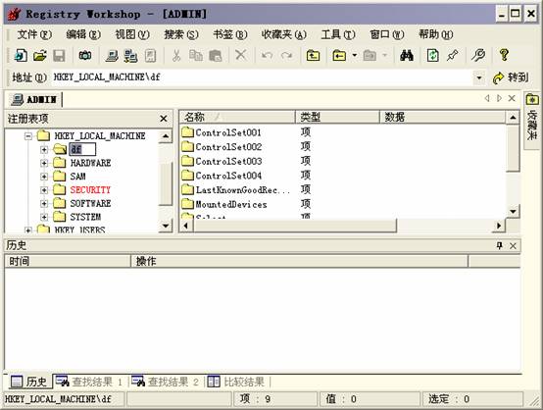This screenshot has height=410, width=543.
Task: Open the 收藏夹(A) menu
Action: coord(284,34)
